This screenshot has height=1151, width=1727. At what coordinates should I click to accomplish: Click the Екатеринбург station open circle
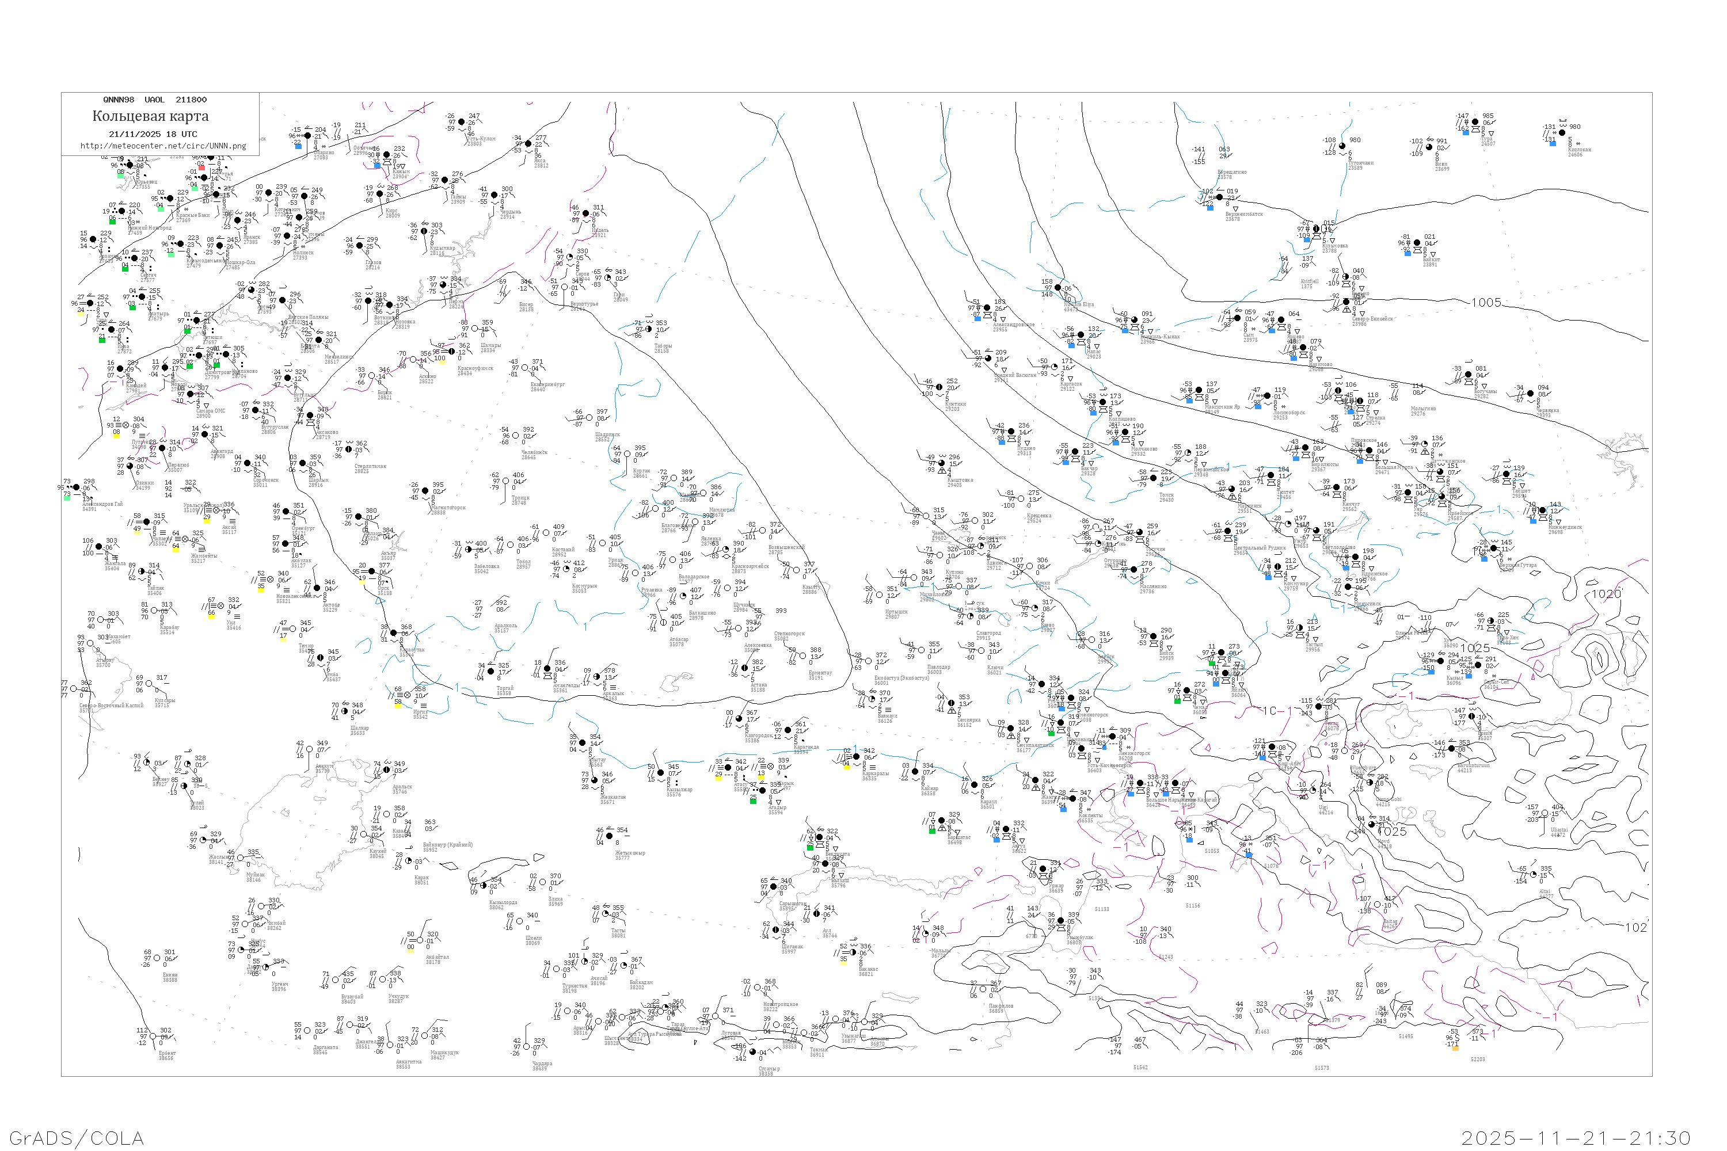525,368
